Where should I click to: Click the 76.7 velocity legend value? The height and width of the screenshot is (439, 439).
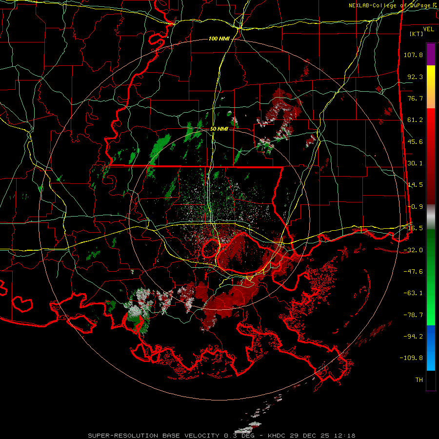[415, 98]
